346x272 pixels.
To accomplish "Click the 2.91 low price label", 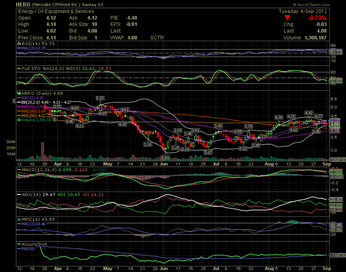I will coord(165,158).
